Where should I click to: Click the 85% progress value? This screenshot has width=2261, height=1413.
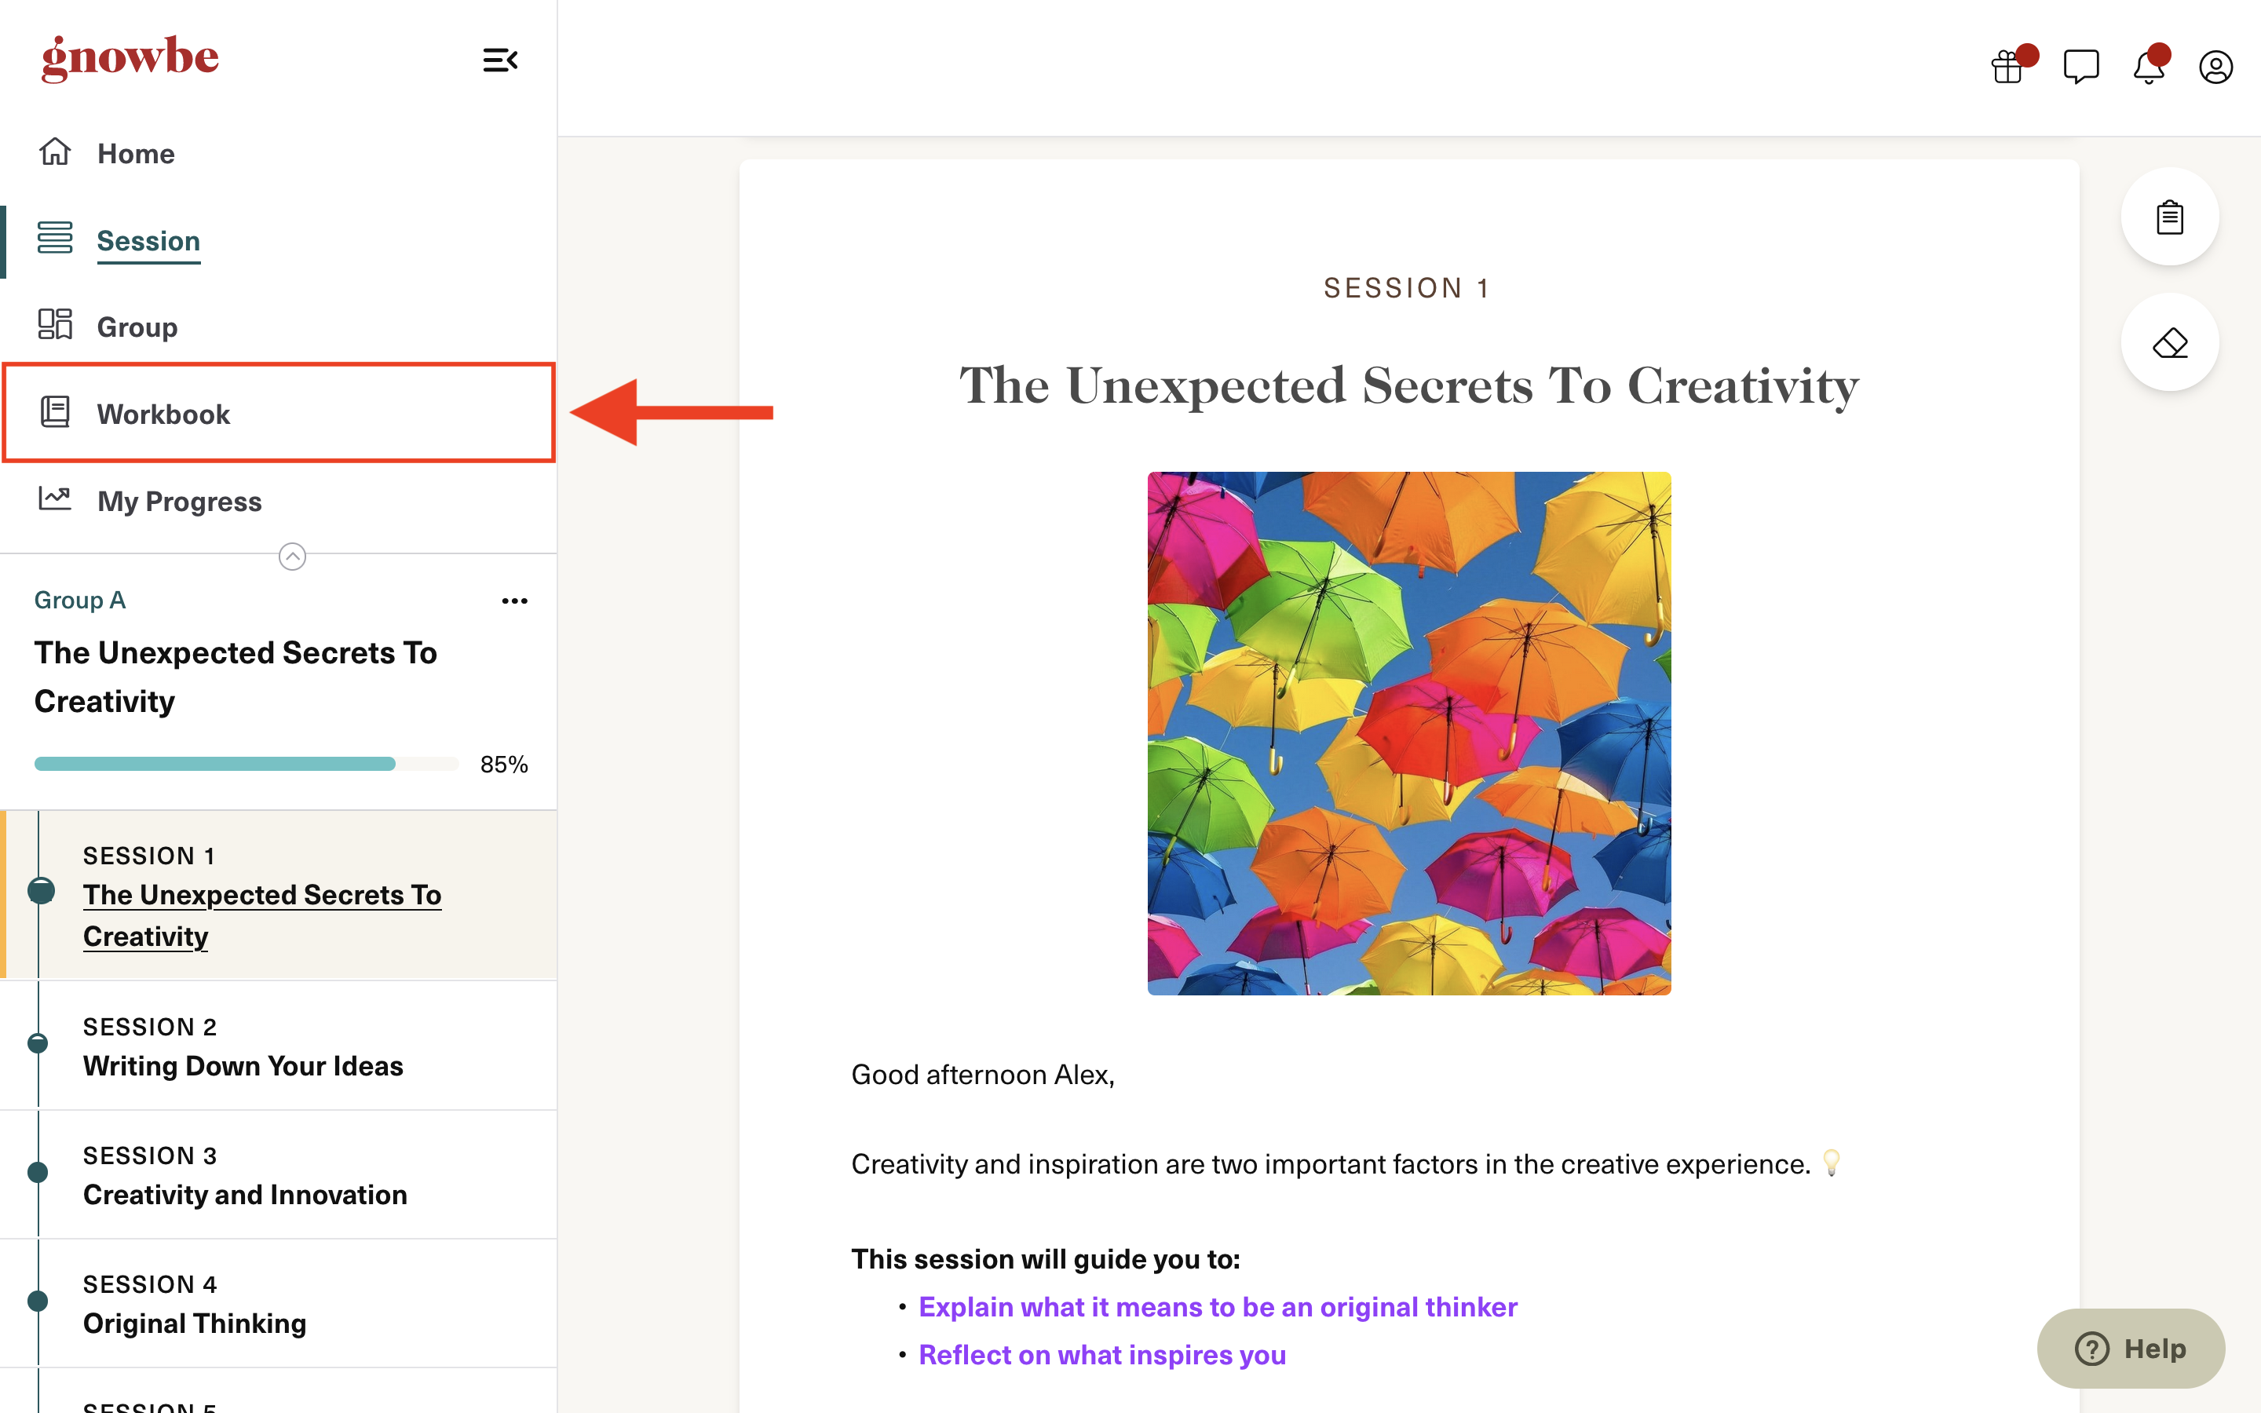point(503,765)
